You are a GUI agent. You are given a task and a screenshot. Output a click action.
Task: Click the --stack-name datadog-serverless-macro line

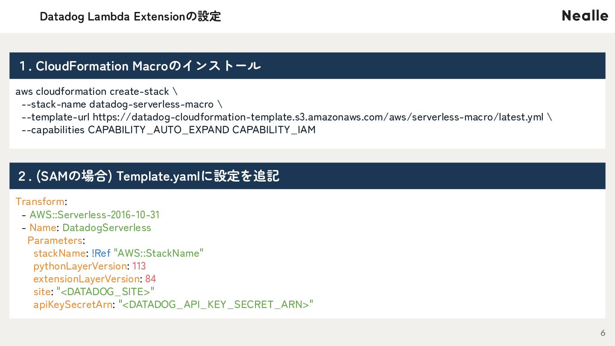point(122,104)
